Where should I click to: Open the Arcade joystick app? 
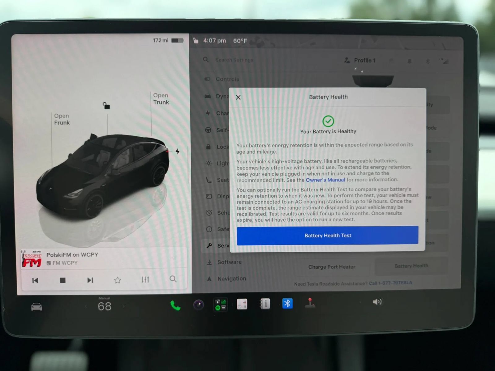click(310, 303)
